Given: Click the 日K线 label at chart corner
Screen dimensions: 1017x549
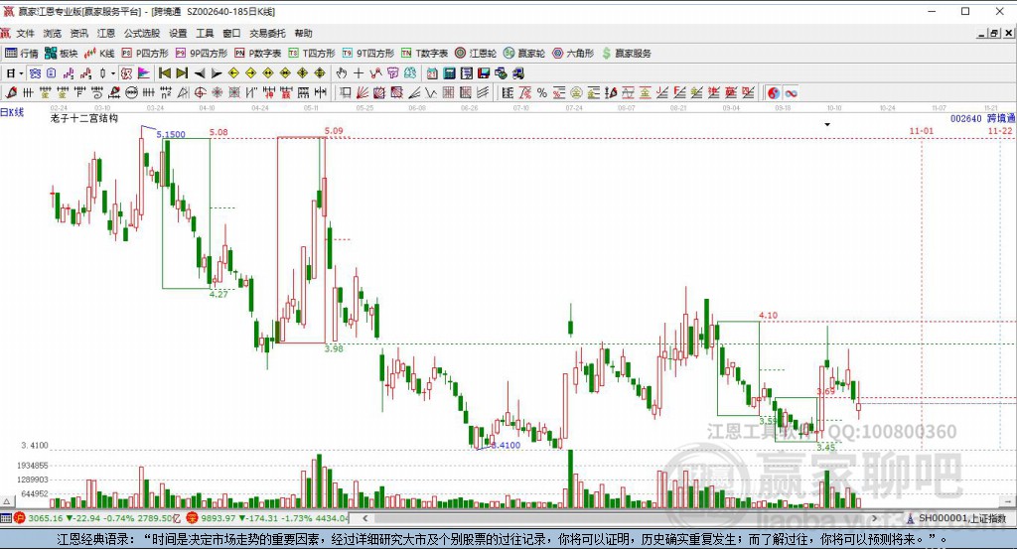Looking at the screenshot, I should (x=13, y=112).
